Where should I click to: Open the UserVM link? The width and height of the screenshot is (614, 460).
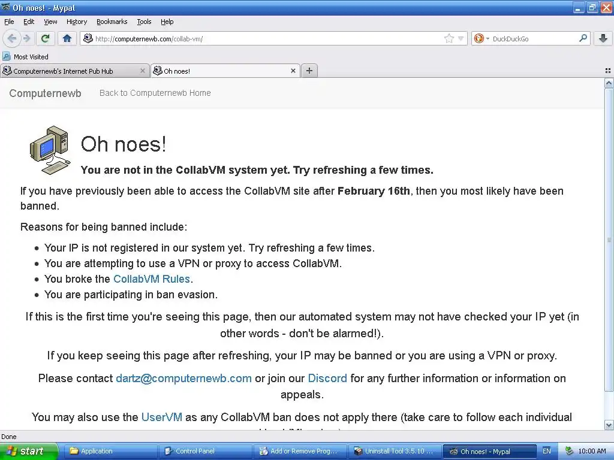click(x=162, y=417)
